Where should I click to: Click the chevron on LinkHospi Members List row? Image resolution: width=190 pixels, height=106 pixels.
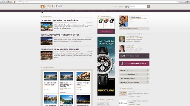tap(148, 74)
